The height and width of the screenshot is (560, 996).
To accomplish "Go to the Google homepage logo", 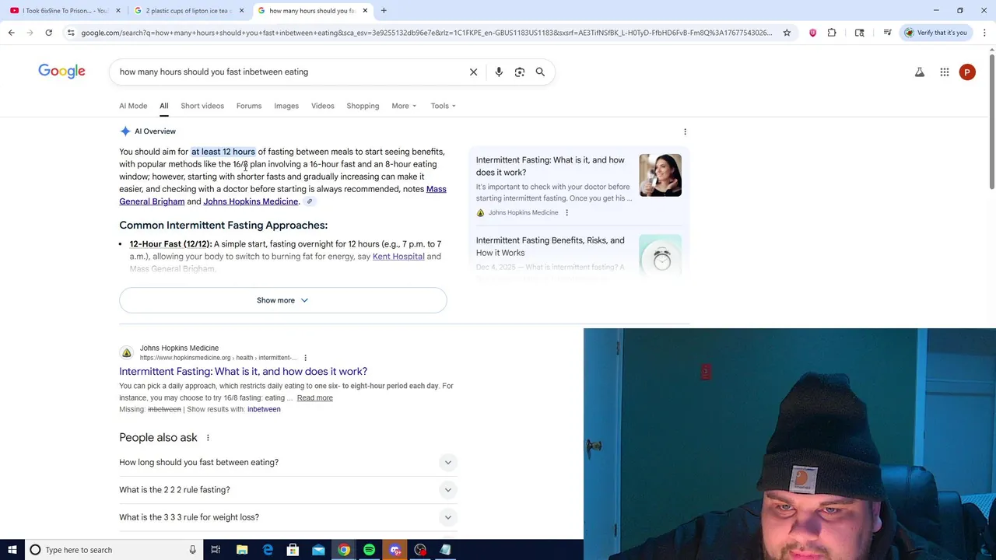I will click(x=61, y=72).
